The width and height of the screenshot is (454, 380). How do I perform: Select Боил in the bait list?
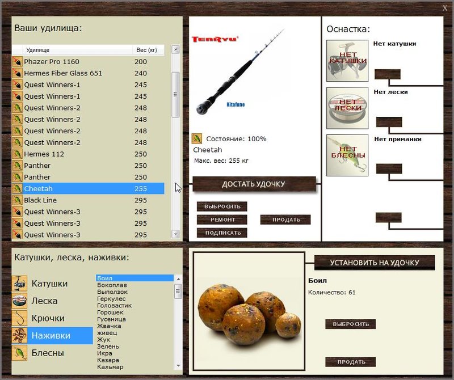point(134,278)
